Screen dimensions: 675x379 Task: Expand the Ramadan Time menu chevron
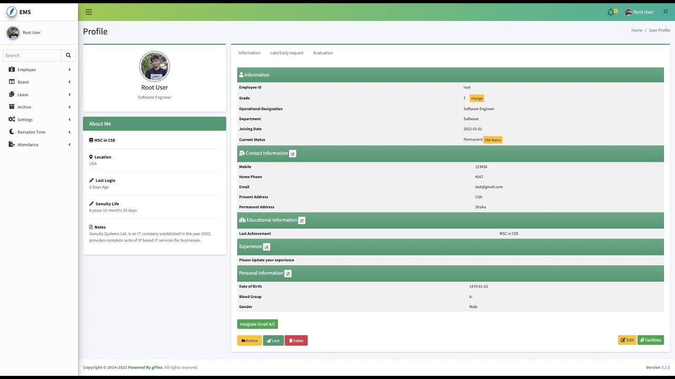point(69,132)
